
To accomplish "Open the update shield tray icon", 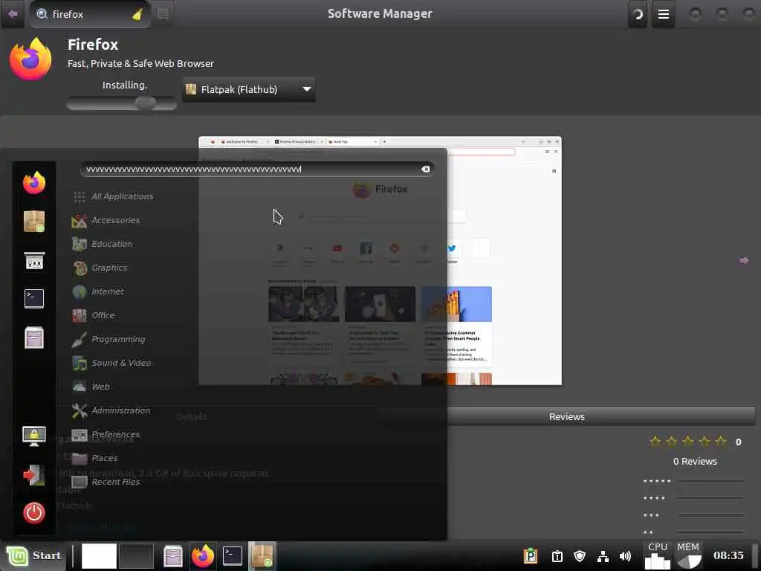I will 580,556.
